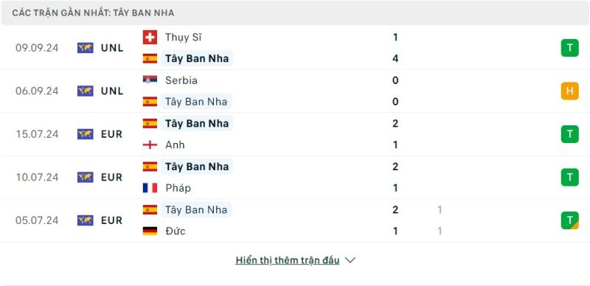This screenshot has height=286, width=590.
Task: Select the UNL competition label on 06.09.24
Action: coord(112,91)
